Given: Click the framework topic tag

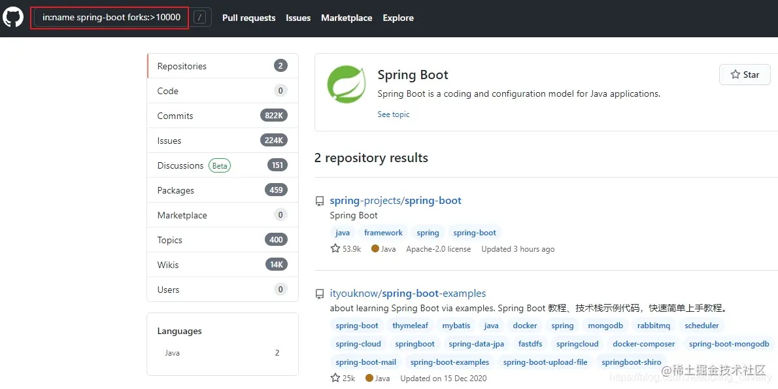Looking at the screenshot, I should (384, 233).
